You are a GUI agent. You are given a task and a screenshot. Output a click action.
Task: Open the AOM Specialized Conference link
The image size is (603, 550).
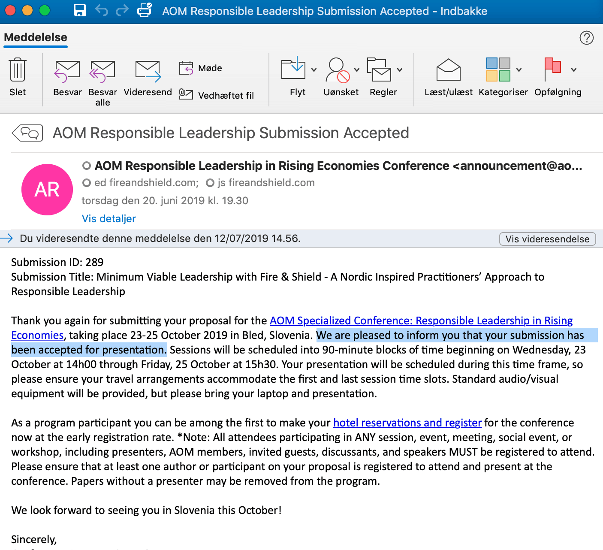coord(421,320)
